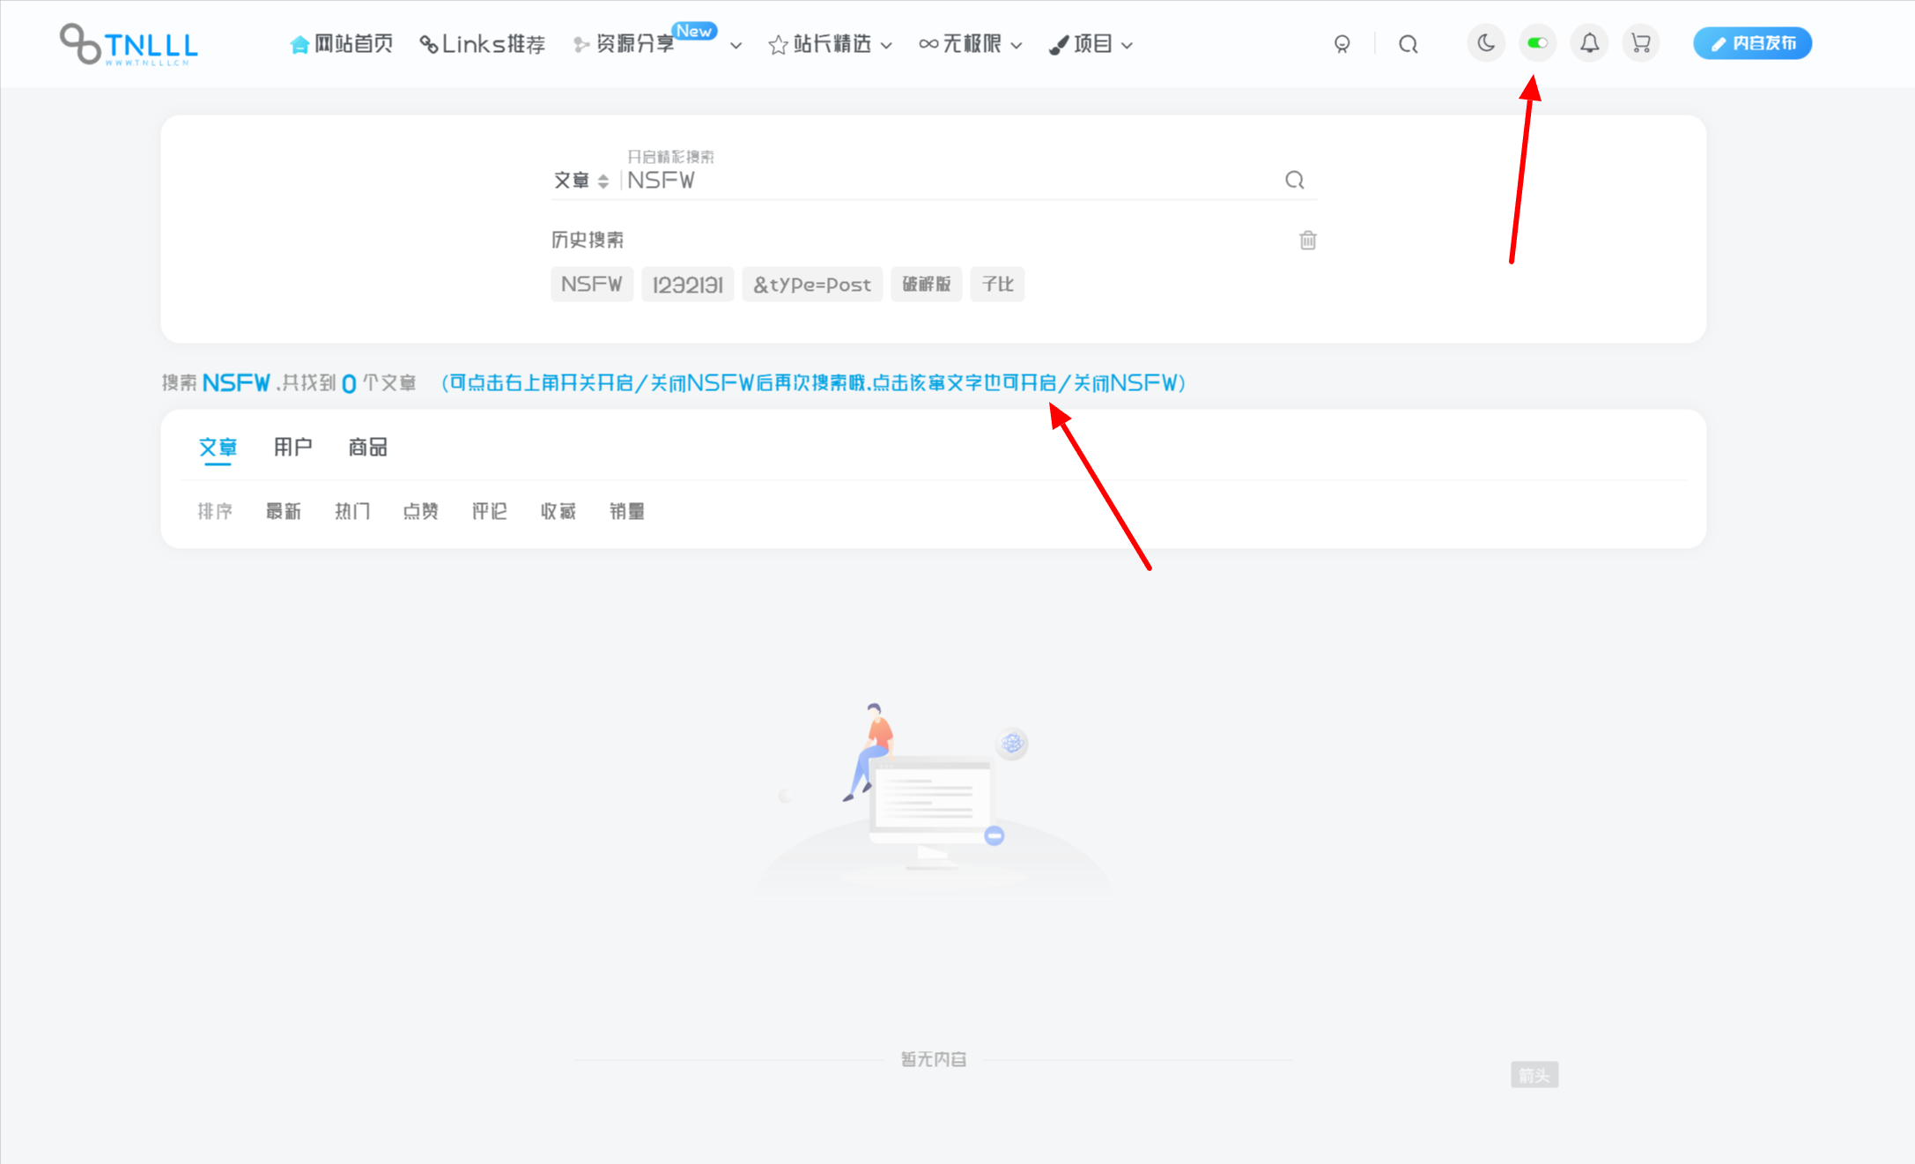
Task: Click the medal icon in header
Action: (x=1342, y=44)
